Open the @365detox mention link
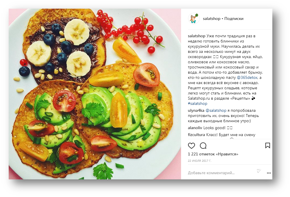This screenshot has height=197, width=290. 247,77
